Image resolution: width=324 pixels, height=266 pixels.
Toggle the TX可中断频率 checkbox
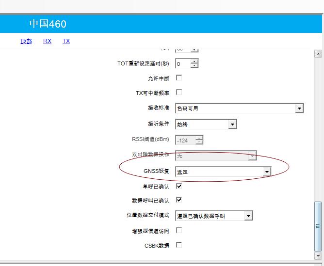[179, 92]
